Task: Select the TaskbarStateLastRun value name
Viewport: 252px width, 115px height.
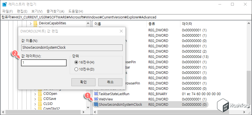Action: coord(114,94)
